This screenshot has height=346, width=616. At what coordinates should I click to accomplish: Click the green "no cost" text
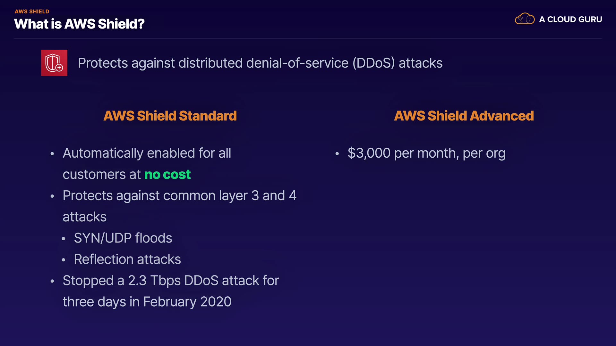(x=167, y=175)
